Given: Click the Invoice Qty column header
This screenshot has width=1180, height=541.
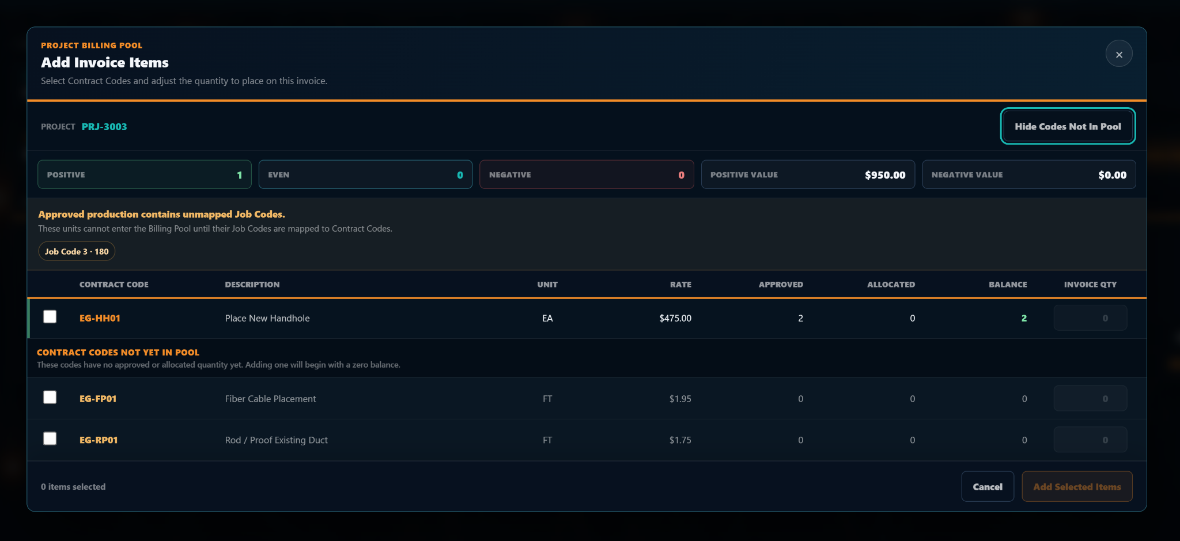Looking at the screenshot, I should (1090, 285).
